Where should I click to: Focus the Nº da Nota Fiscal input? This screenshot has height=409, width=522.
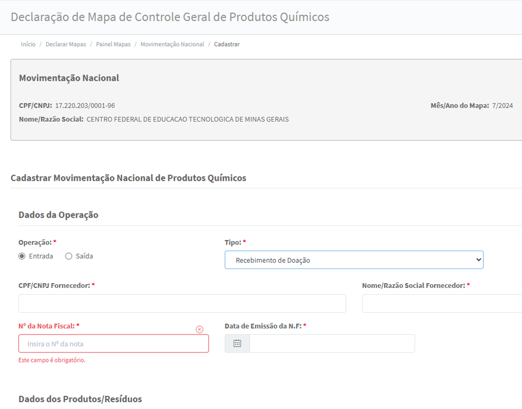[114, 343]
